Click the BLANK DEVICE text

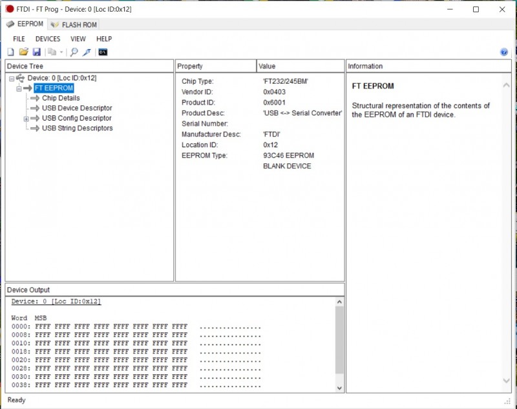coord(287,166)
